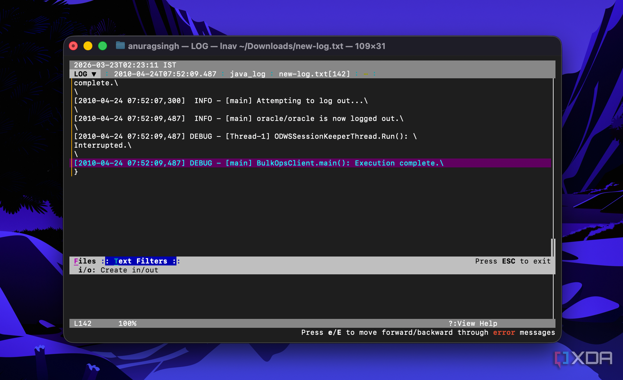Click the ODWSSessionKeeperThread.Run() debug line
The width and height of the screenshot is (623, 380).
(245, 136)
